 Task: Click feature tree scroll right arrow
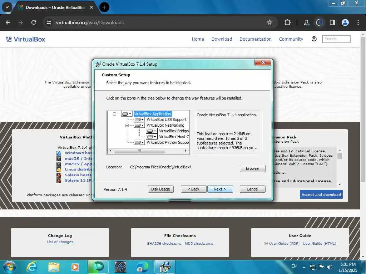pos(186,151)
